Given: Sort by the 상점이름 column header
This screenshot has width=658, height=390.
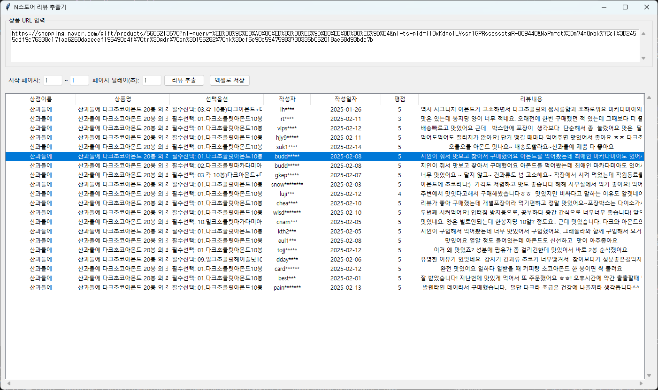Looking at the screenshot, I should click(x=41, y=99).
